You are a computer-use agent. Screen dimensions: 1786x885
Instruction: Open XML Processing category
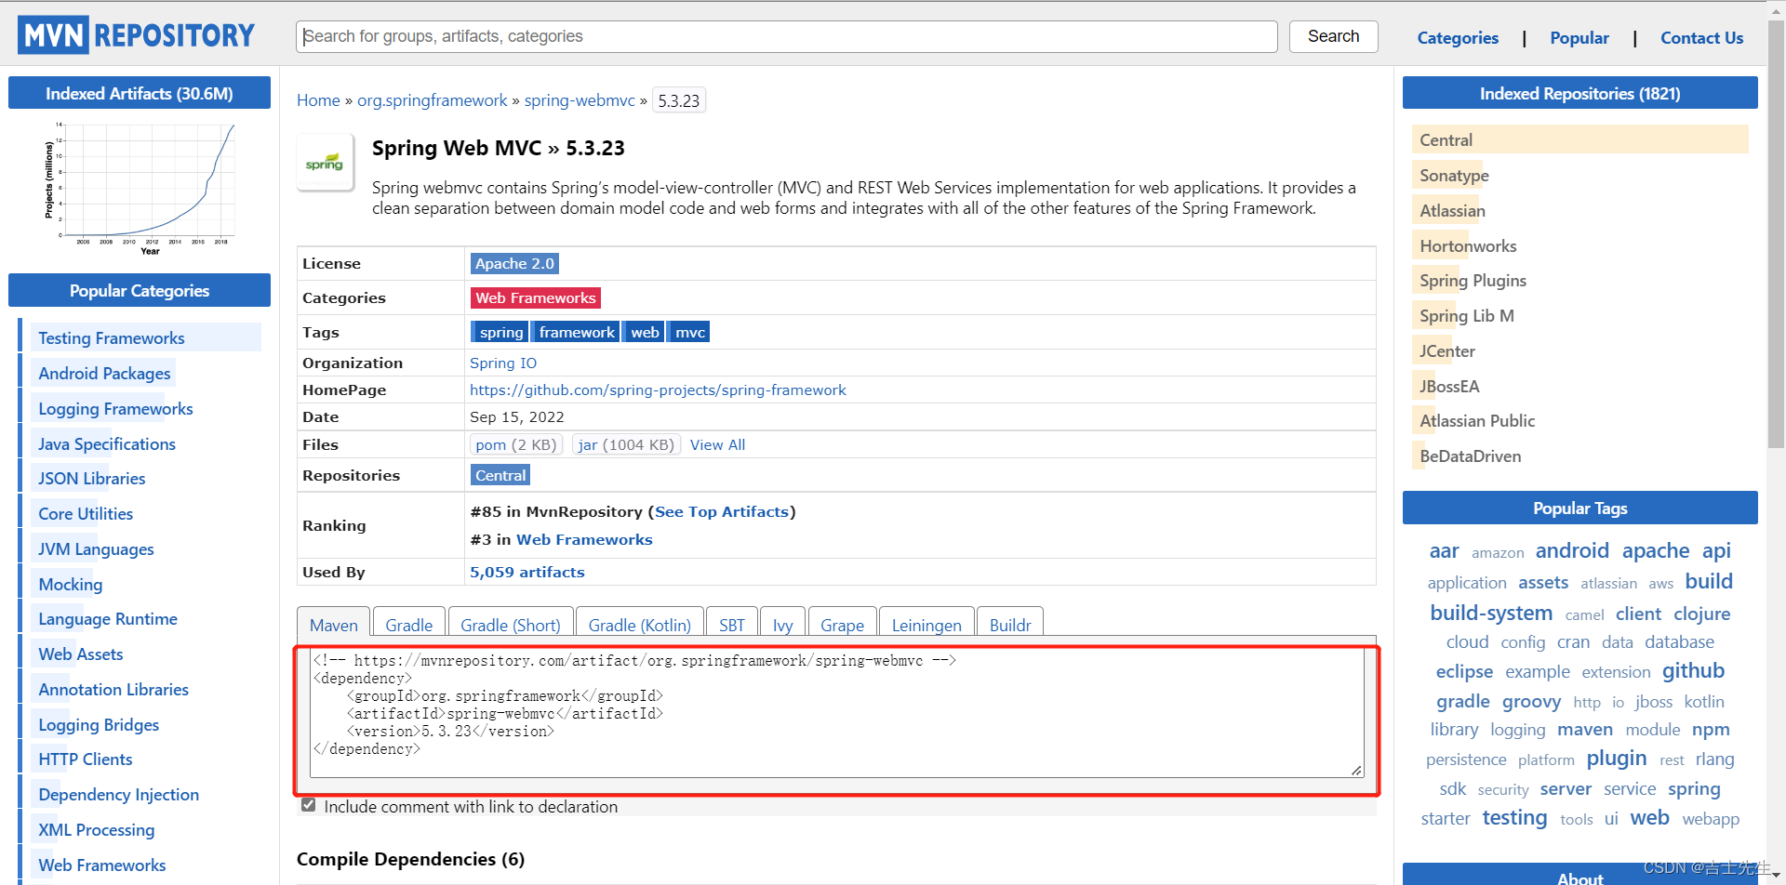[x=97, y=830]
